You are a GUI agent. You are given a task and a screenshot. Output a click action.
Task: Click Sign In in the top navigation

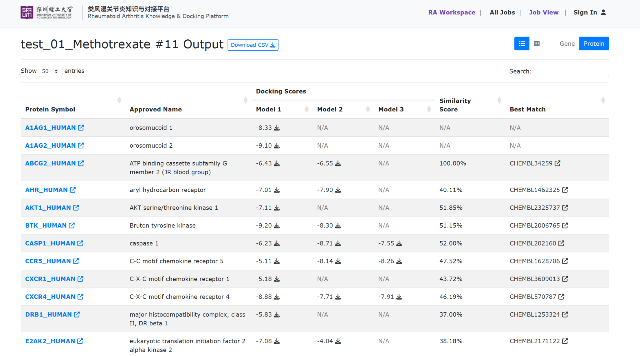point(585,13)
